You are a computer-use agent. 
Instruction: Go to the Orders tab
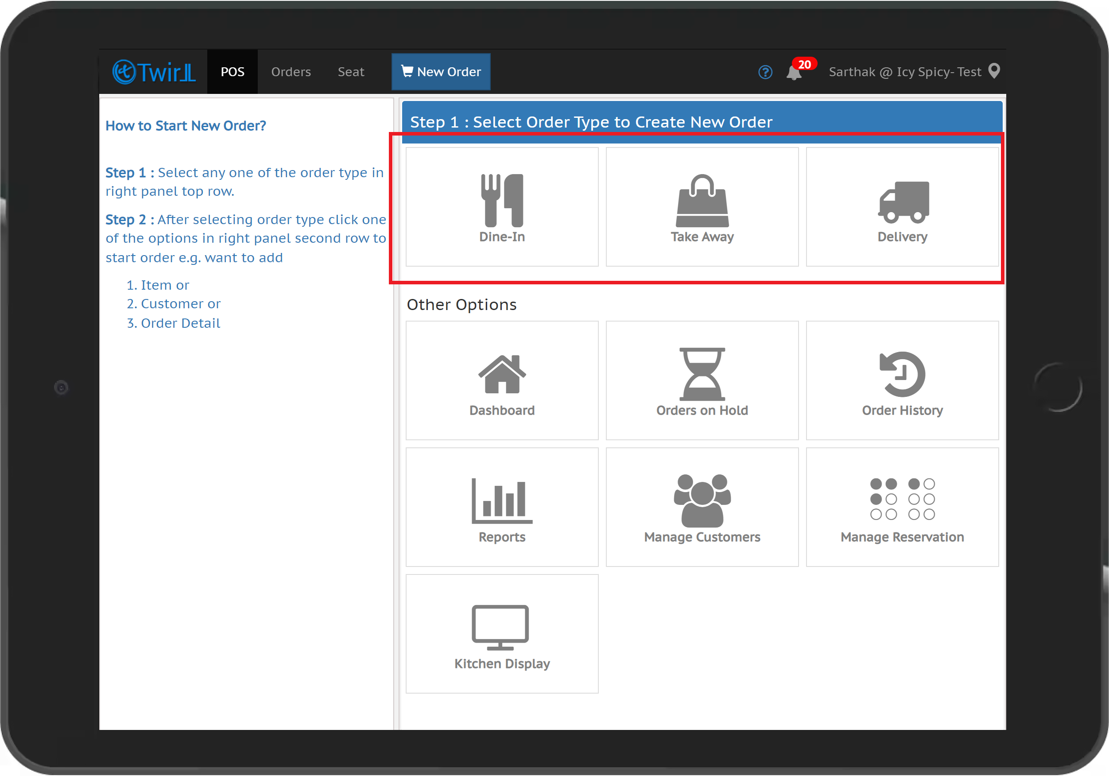[291, 72]
